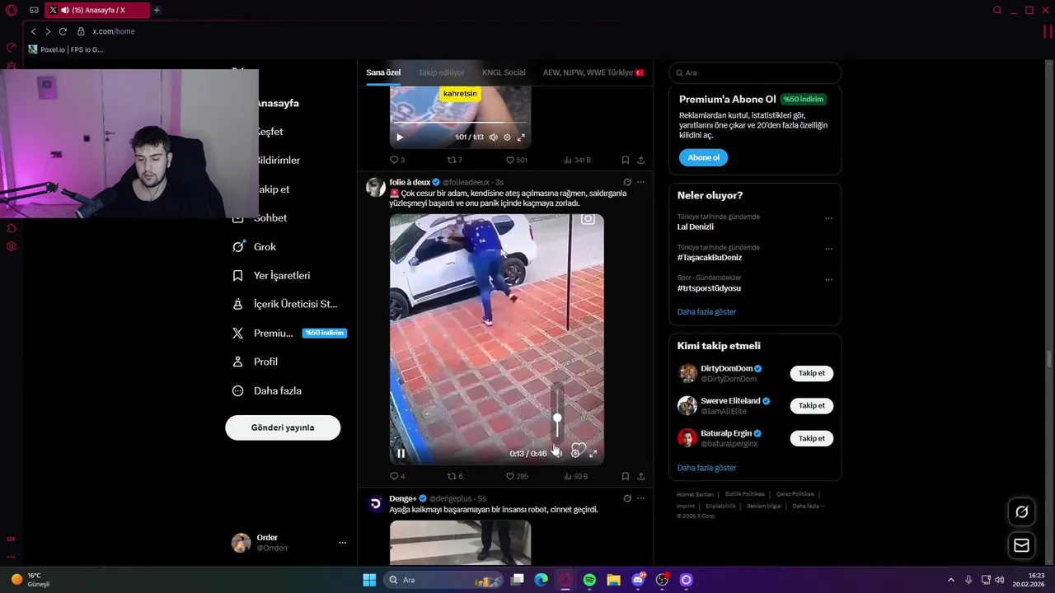Fullscreen the 1:13 video
Viewport: 1055px width, 593px height.
point(521,138)
